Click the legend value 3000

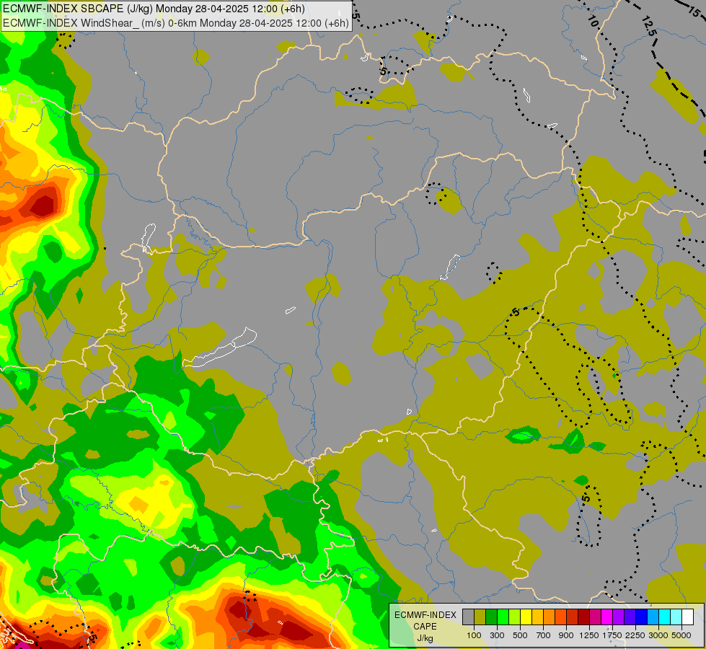[658, 635]
